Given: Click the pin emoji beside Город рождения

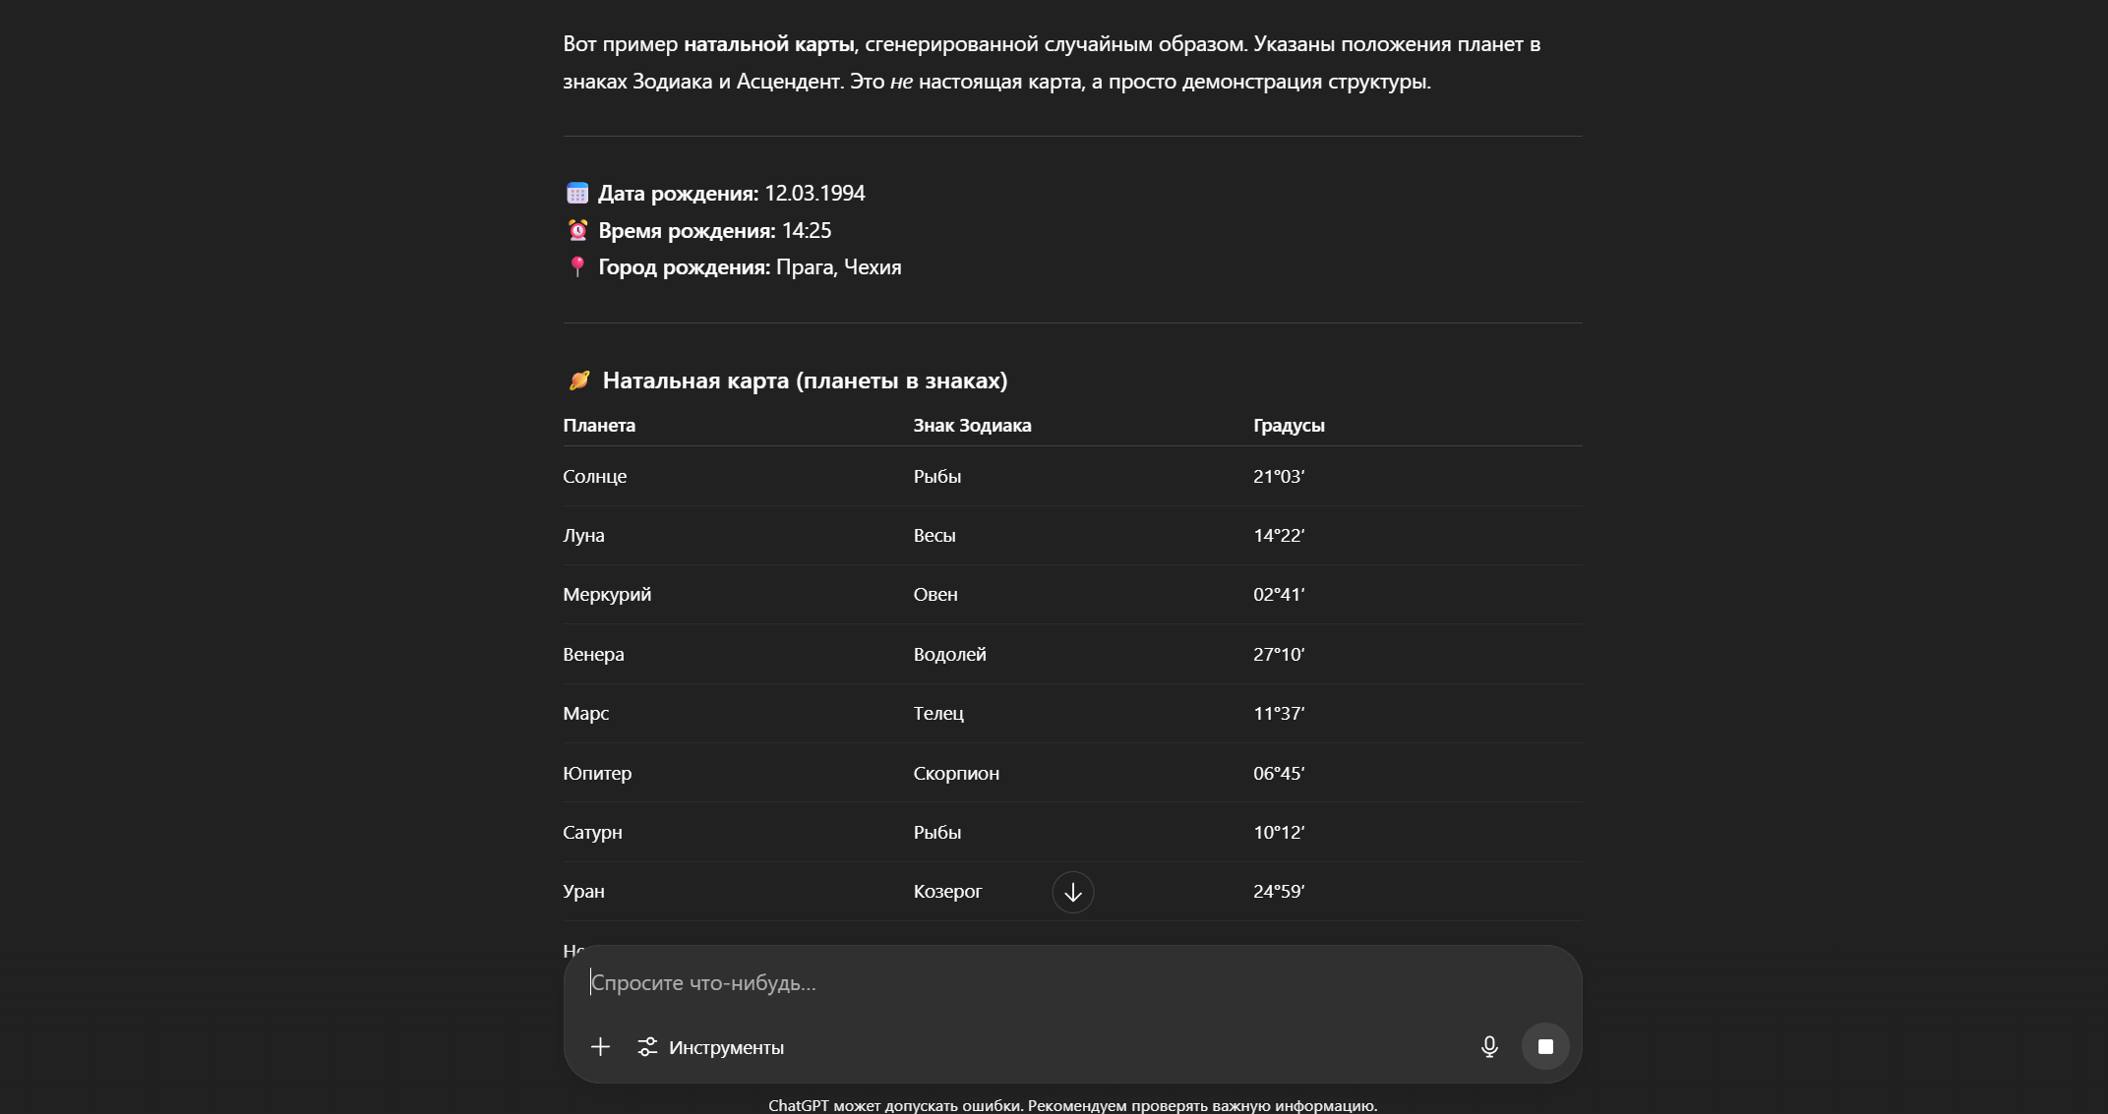Looking at the screenshot, I should (x=577, y=266).
